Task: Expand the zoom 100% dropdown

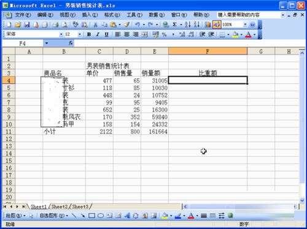Action: coord(245,24)
